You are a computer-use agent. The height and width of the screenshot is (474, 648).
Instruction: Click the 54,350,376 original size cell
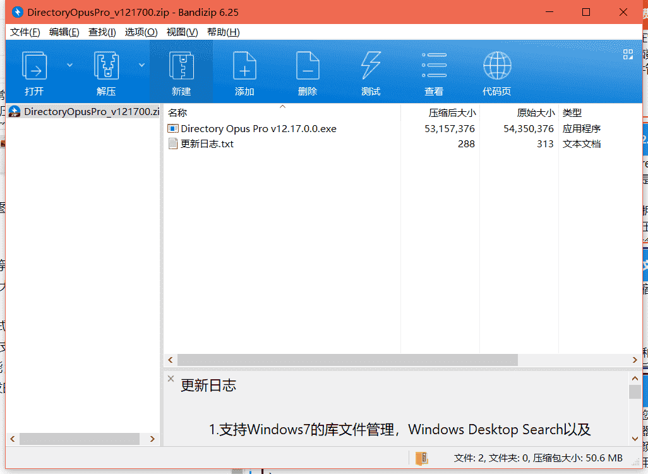(529, 129)
